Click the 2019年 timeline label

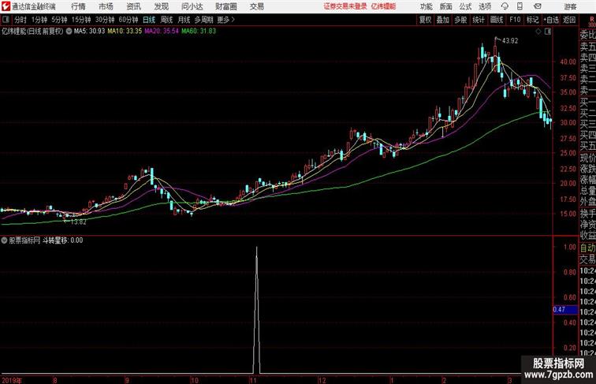pos(12,380)
